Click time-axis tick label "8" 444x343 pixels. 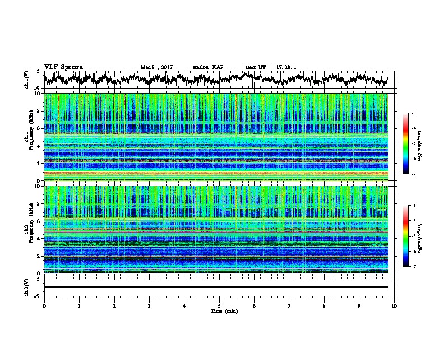(324, 306)
